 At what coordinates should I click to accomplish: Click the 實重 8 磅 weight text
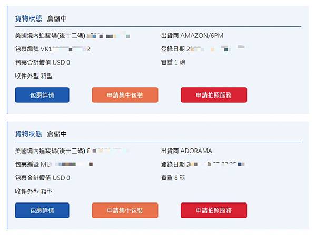[173, 178]
